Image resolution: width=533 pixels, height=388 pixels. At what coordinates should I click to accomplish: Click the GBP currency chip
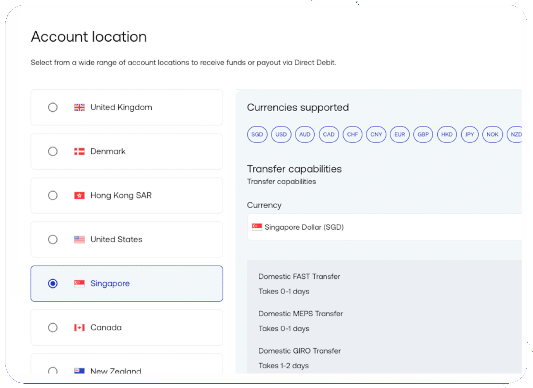pyautogui.click(x=423, y=134)
